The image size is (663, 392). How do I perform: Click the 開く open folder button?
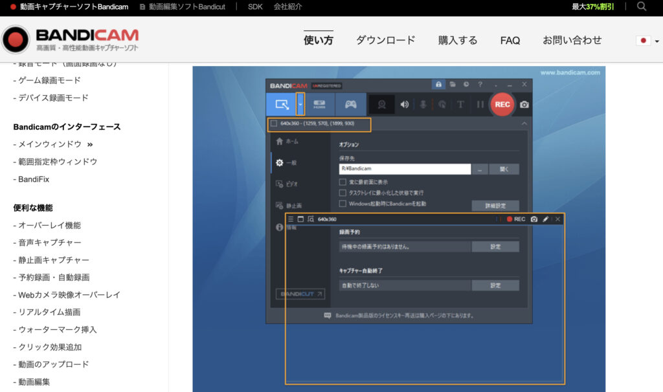point(504,169)
